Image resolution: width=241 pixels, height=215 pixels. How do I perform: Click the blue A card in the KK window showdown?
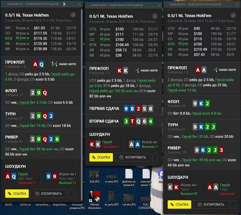tap(137, 144)
